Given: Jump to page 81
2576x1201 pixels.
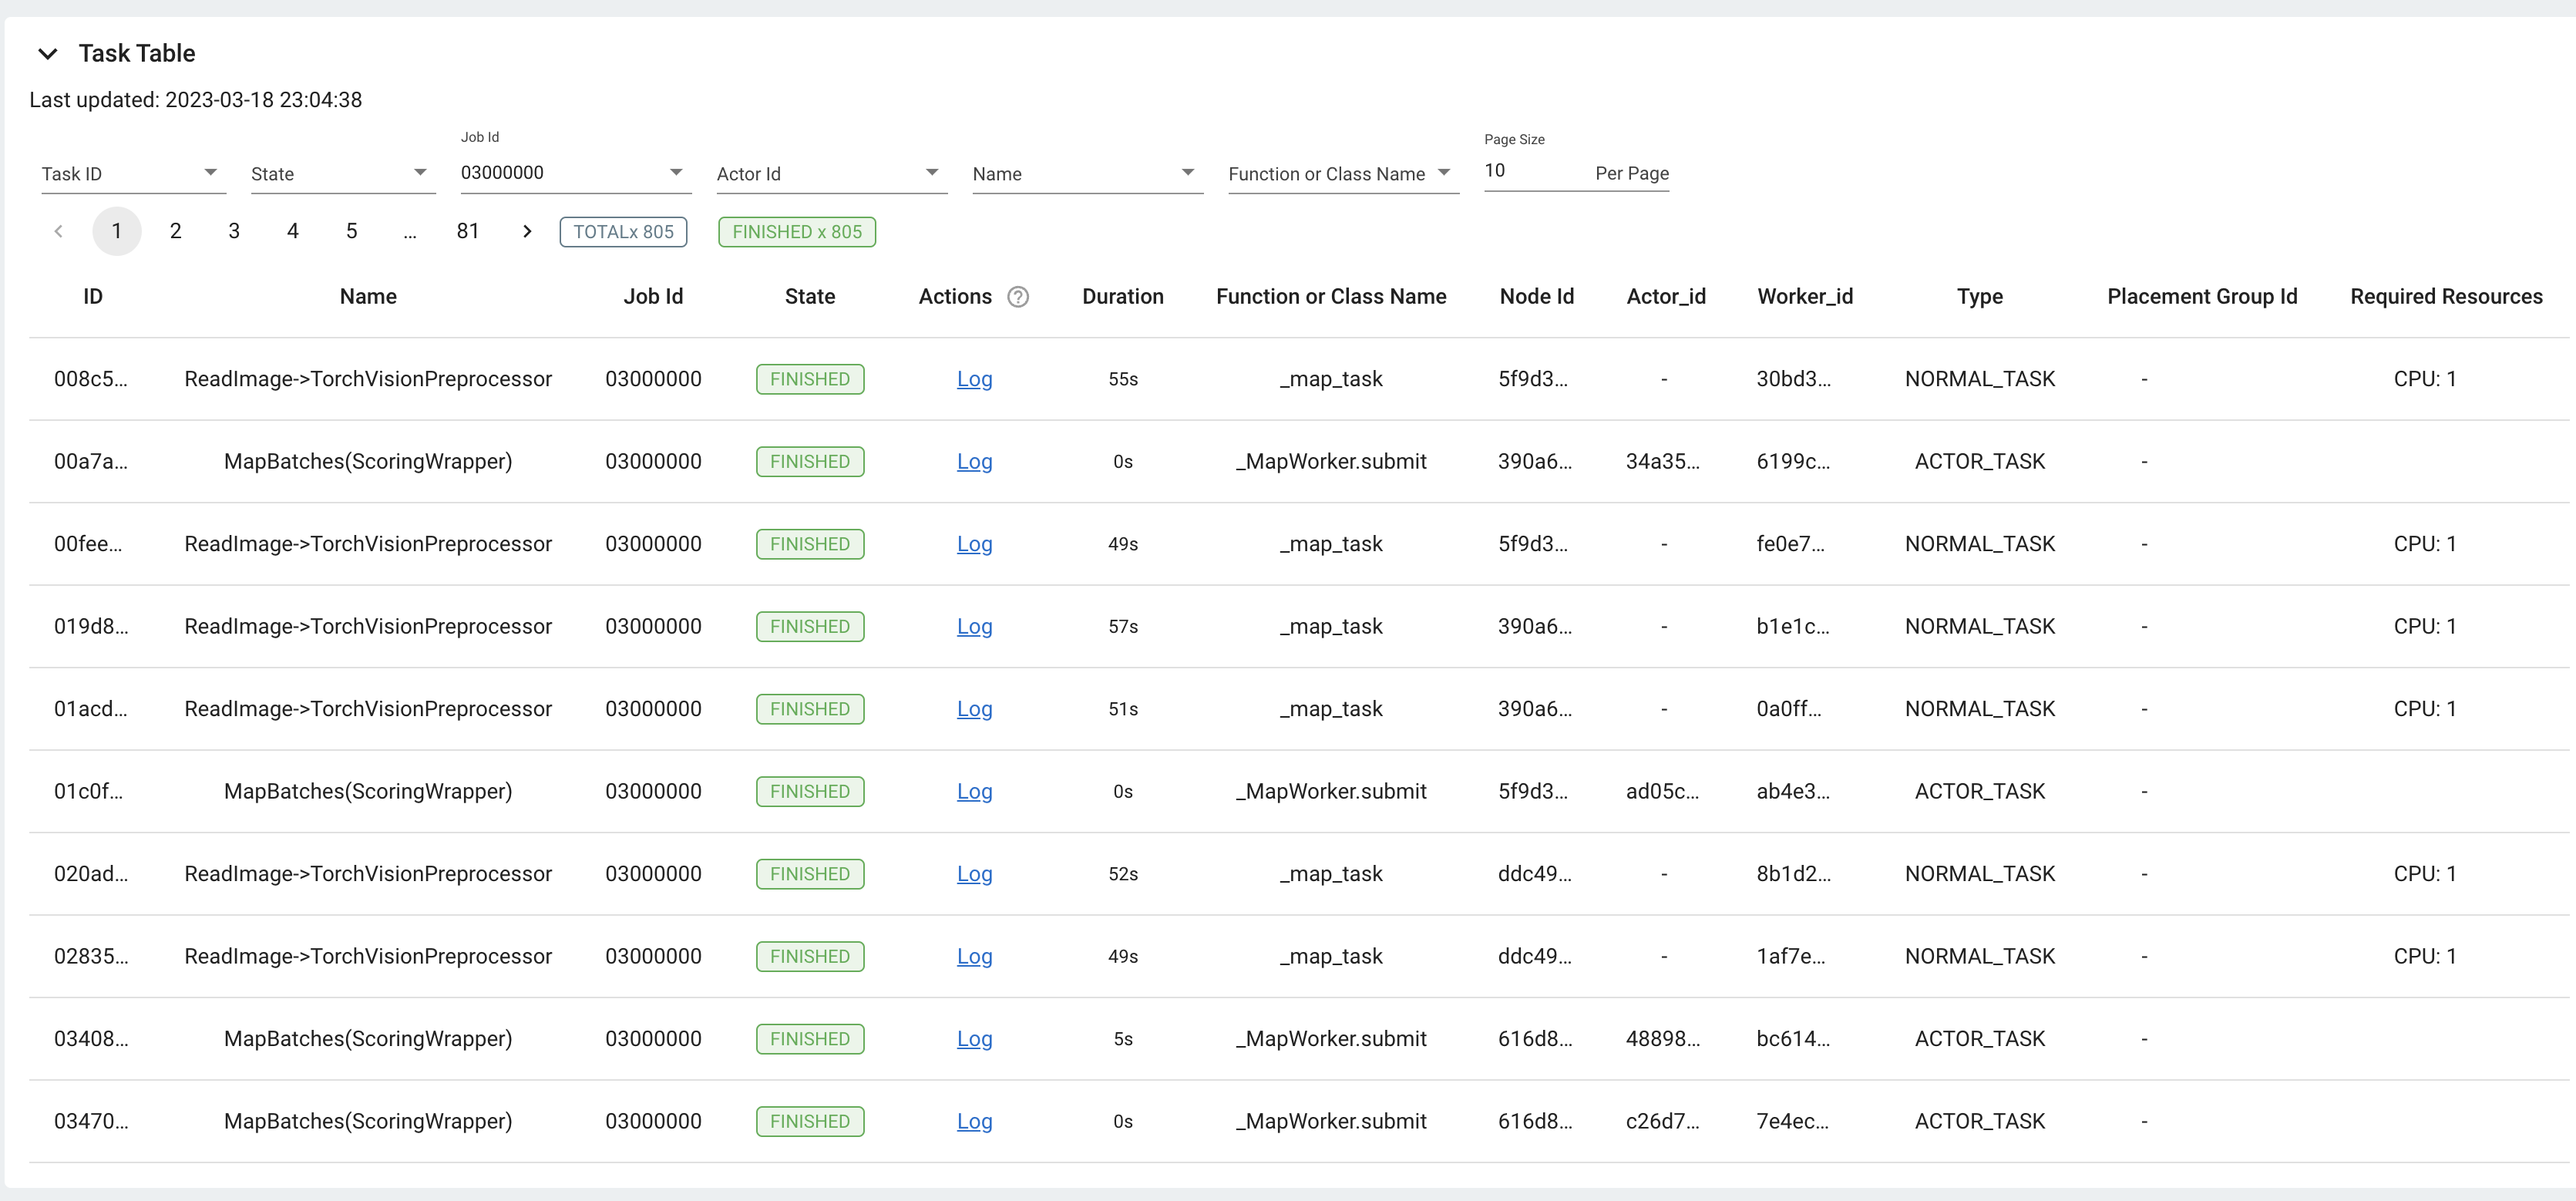Looking at the screenshot, I should (x=467, y=232).
